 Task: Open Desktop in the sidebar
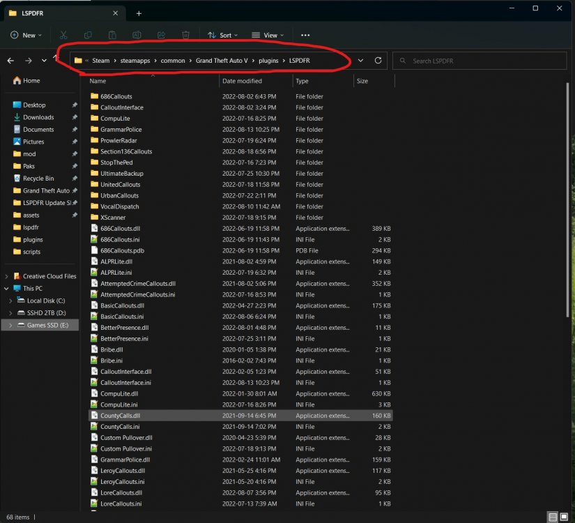(29, 105)
